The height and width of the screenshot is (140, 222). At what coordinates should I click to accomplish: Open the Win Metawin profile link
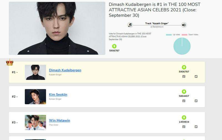(59, 120)
